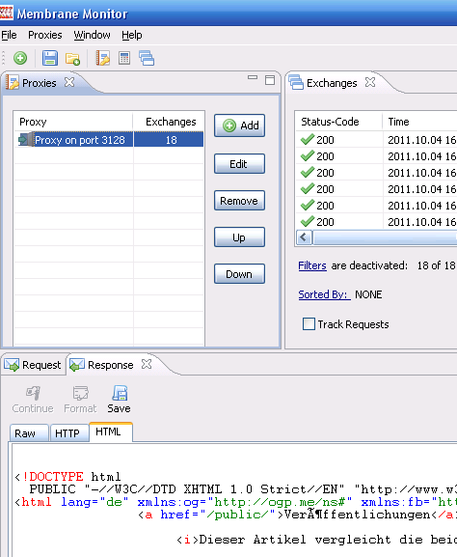Select the fifth 200 status row

coord(376,205)
